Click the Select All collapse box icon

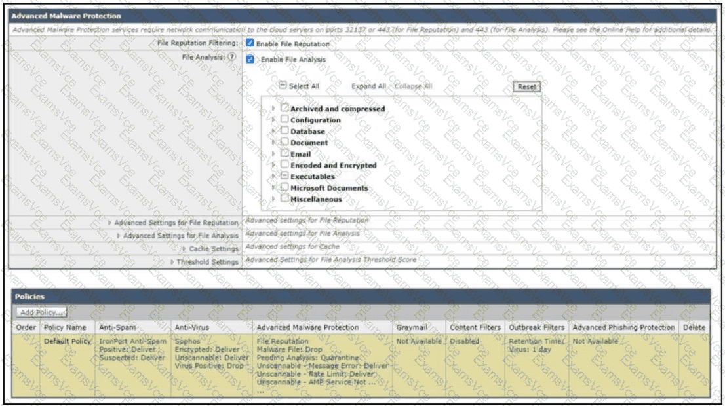(283, 86)
